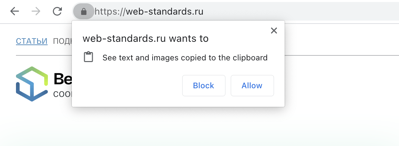Viewport: 399px width, 146px height.
Task: Open the partially hidden ПОДК navigation item
Action: 62,41
